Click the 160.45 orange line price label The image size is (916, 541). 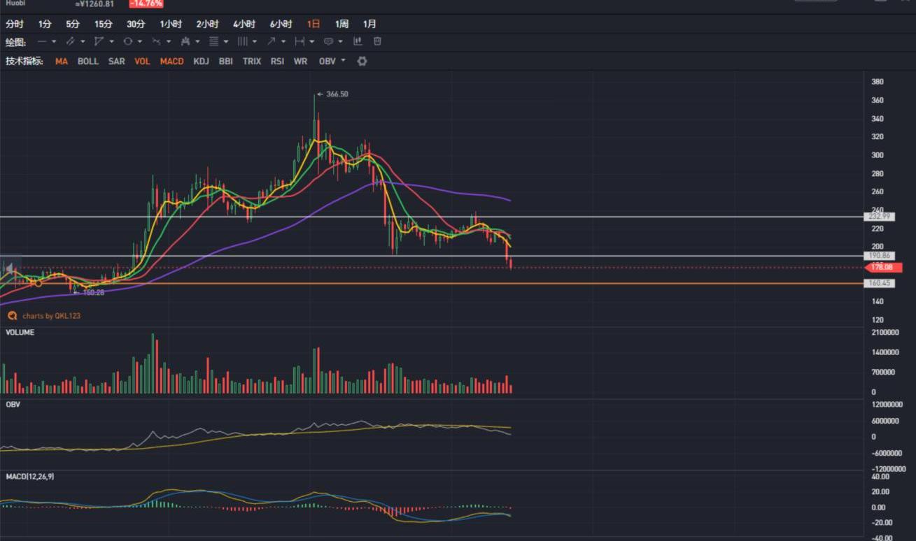[x=879, y=283]
